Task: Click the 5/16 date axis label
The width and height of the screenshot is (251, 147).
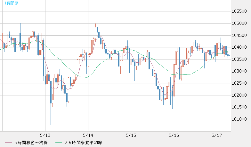Action: (x=174, y=136)
